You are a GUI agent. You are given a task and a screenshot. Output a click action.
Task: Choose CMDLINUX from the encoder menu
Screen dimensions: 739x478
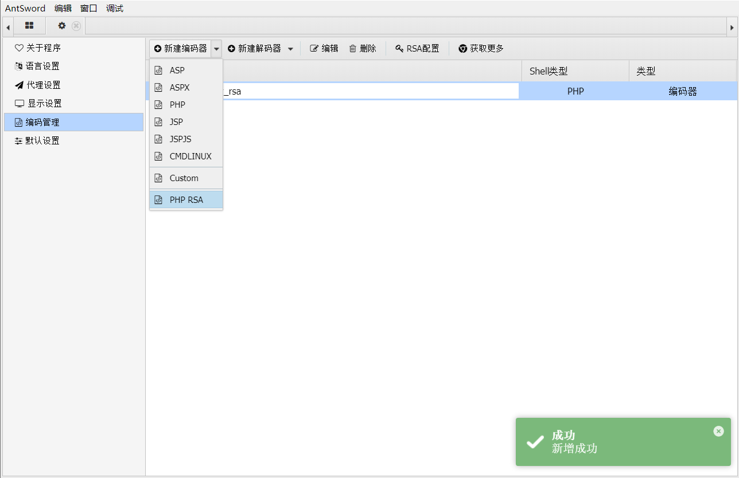(x=186, y=156)
